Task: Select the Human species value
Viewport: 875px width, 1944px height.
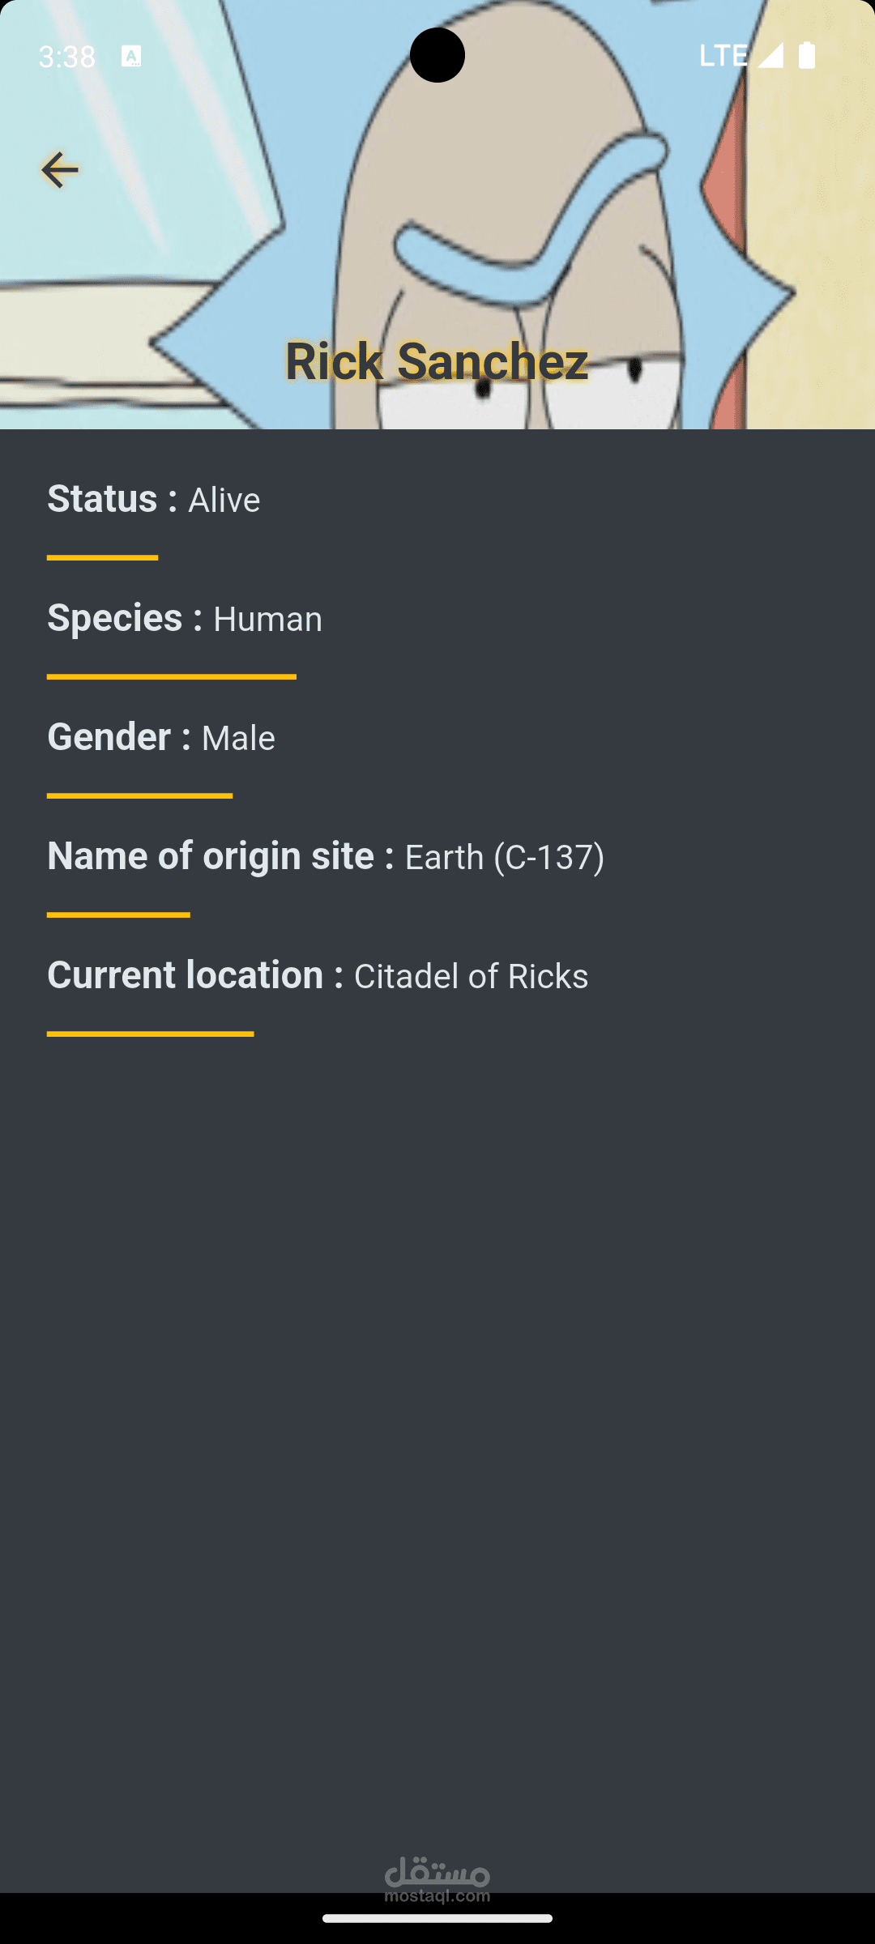Action: coord(268,620)
